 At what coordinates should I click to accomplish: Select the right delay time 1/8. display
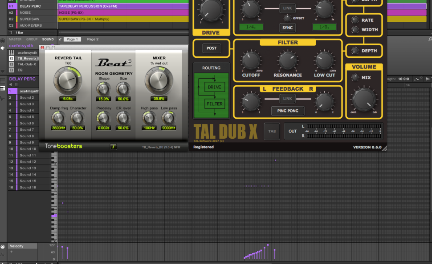[x=324, y=27]
